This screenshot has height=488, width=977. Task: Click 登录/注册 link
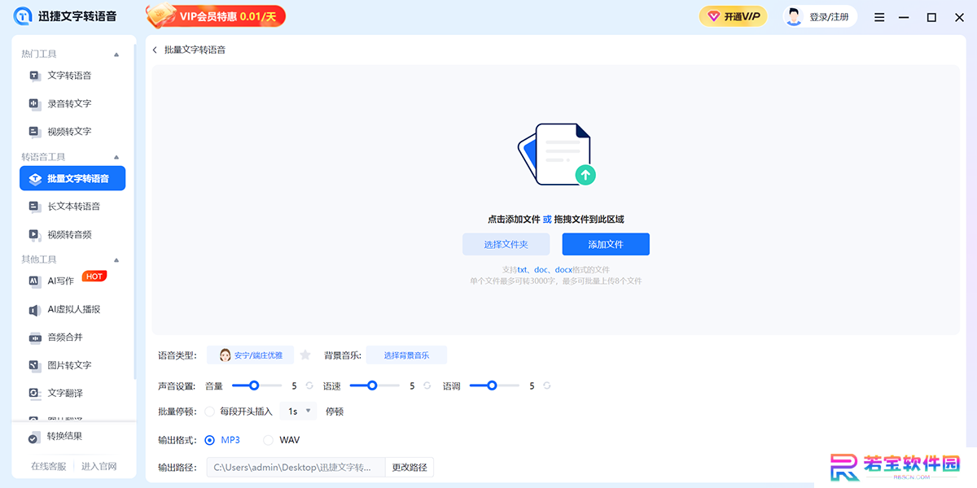pyautogui.click(x=829, y=17)
